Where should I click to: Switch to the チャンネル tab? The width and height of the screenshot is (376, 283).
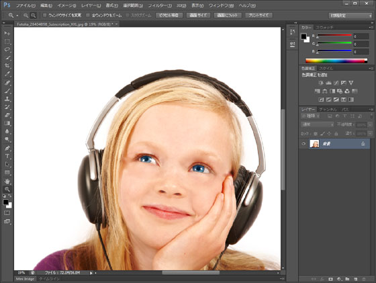(328, 110)
